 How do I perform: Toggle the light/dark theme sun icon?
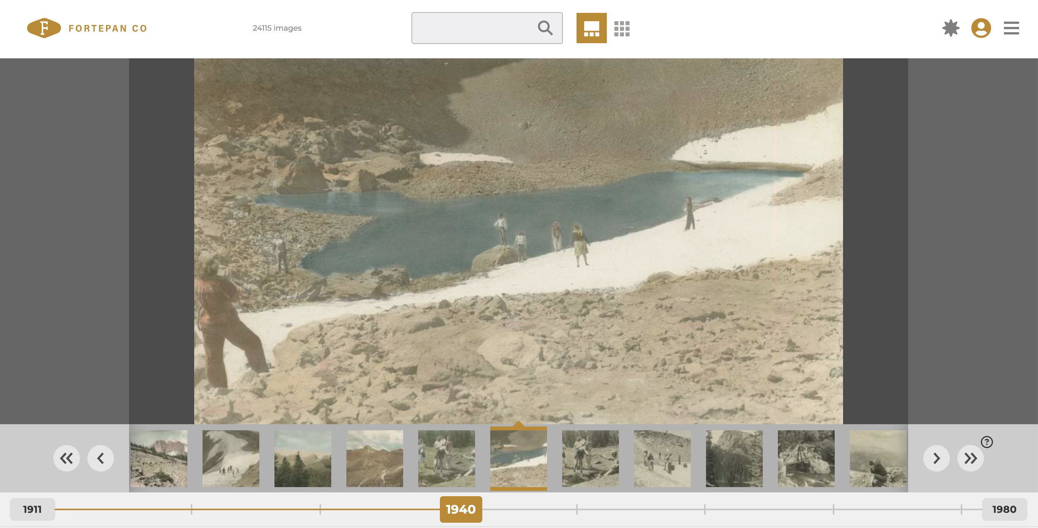coord(950,28)
